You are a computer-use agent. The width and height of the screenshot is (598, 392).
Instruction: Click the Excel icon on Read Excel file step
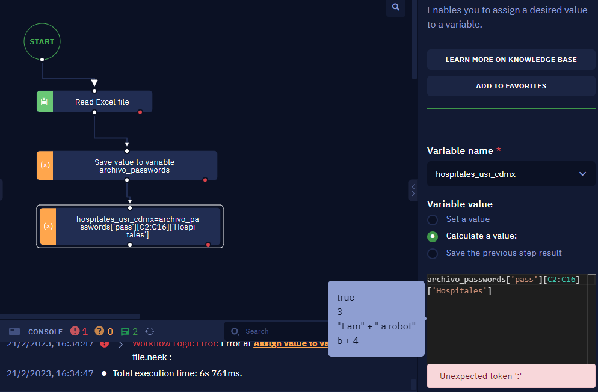pyautogui.click(x=45, y=102)
